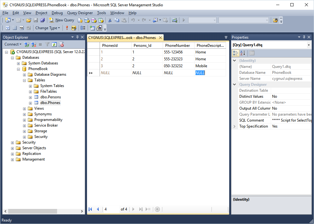Open the Edit menu

(x=16, y=13)
